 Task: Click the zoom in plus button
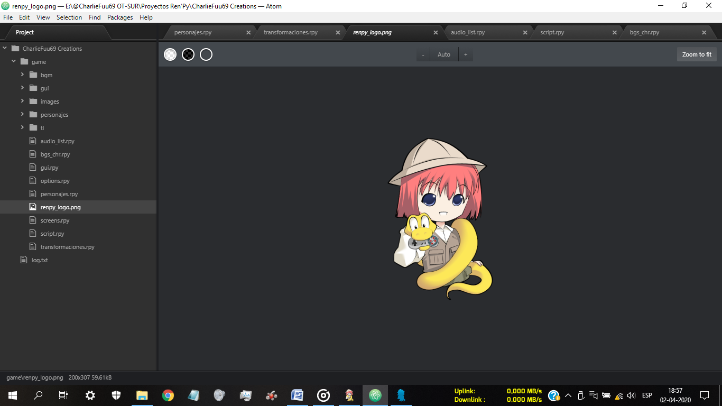(x=466, y=54)
